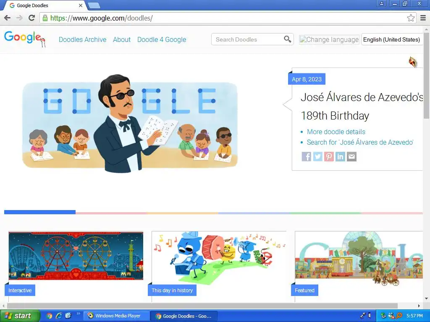The image size is (430, 322).
Task: Search for 'José Álvares de Azevedo' link
Action: (x=360, y=142)
